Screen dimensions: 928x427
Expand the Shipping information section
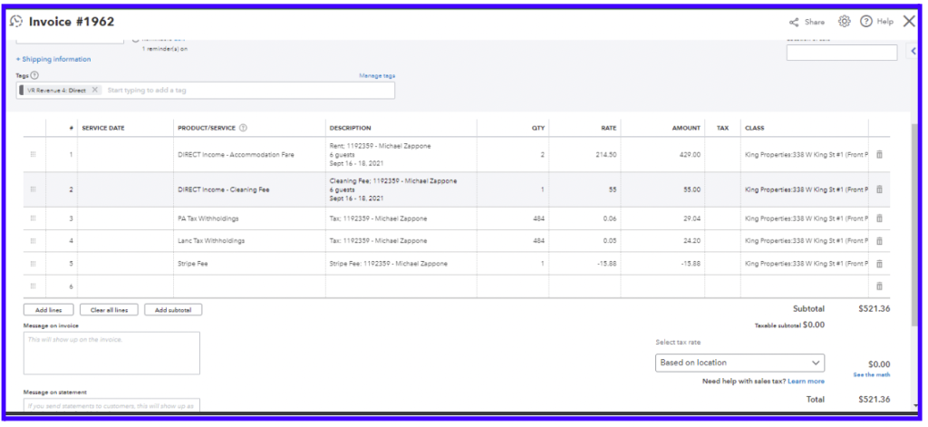coord(53,59)
